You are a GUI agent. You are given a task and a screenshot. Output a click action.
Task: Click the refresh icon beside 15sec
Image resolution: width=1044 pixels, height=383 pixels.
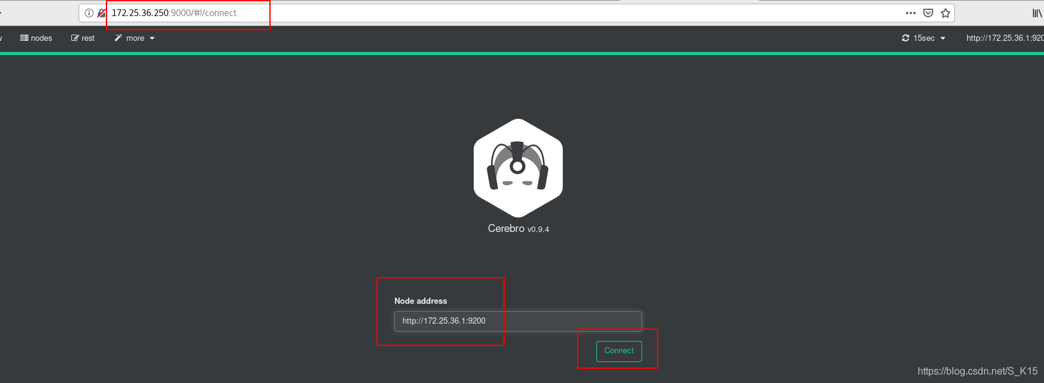[x=905, y=38]
